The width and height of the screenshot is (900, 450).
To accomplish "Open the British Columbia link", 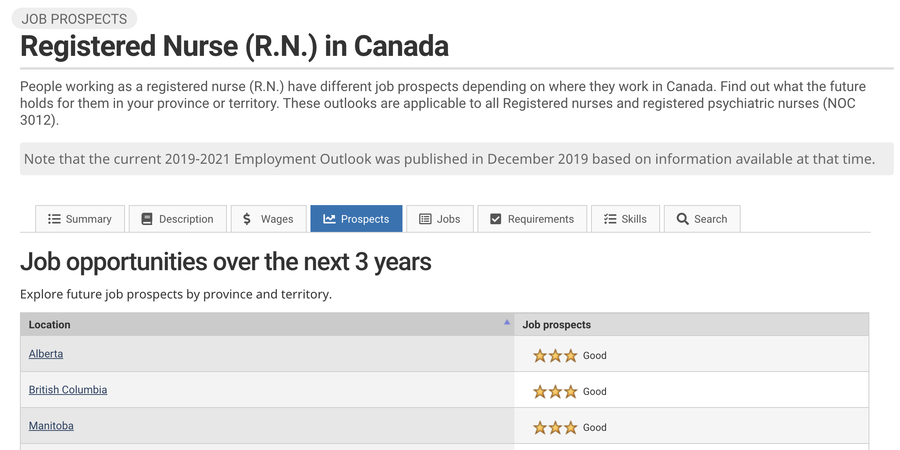I will pyautogui.click(x=68, y=390).
